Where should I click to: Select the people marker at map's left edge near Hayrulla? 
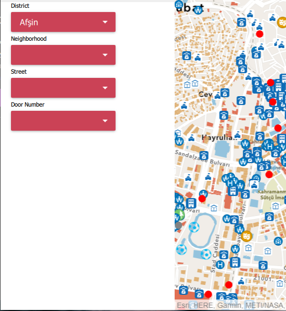[179, 141]
